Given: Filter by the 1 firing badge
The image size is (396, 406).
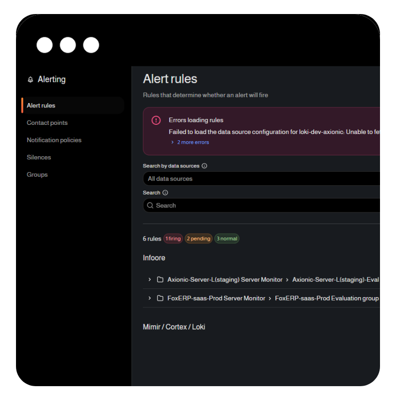Looking at the screenshot, I should point(173,239).
